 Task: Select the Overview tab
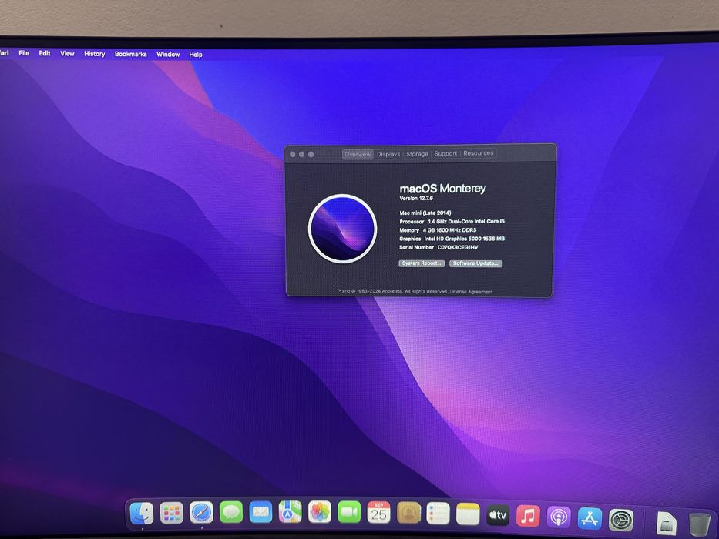click(x=358, y=155)
